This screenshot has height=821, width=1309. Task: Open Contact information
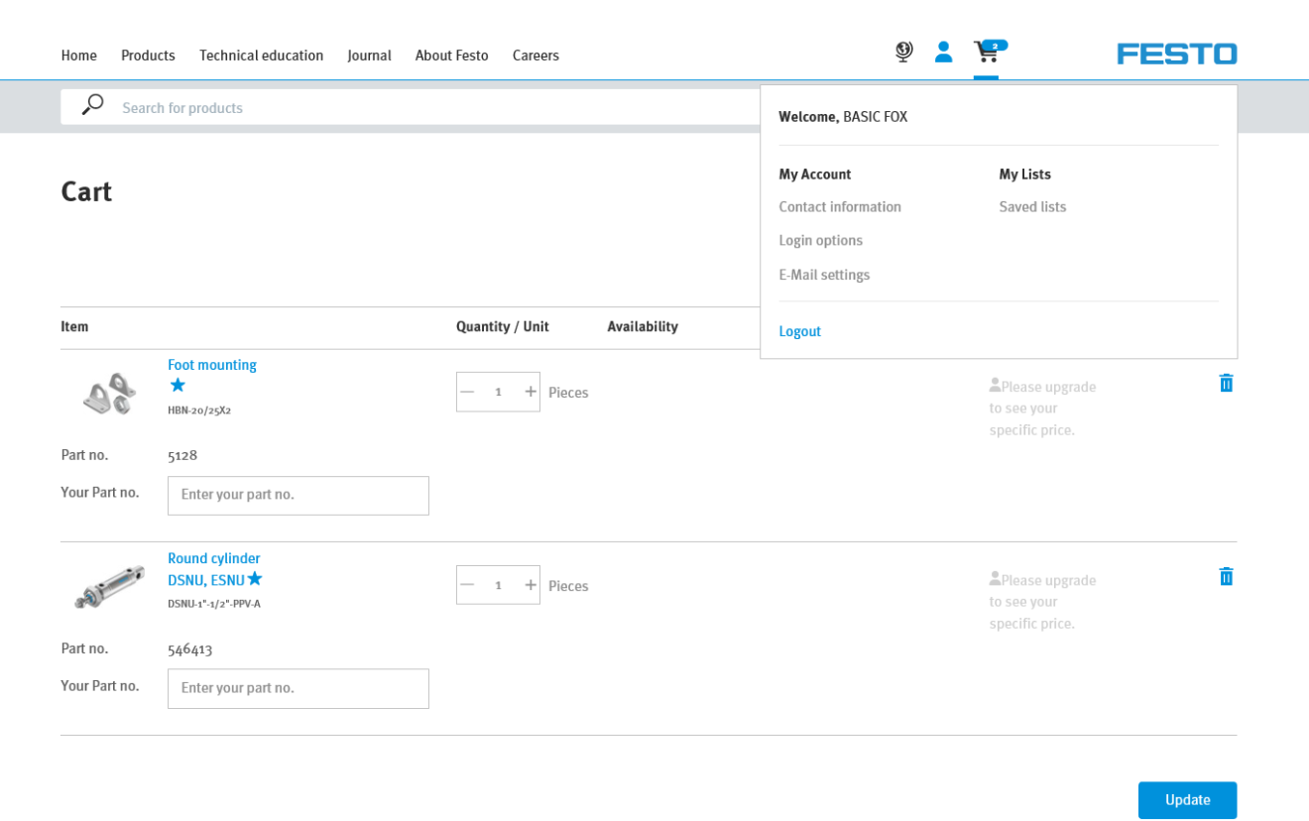click(840, 207)
